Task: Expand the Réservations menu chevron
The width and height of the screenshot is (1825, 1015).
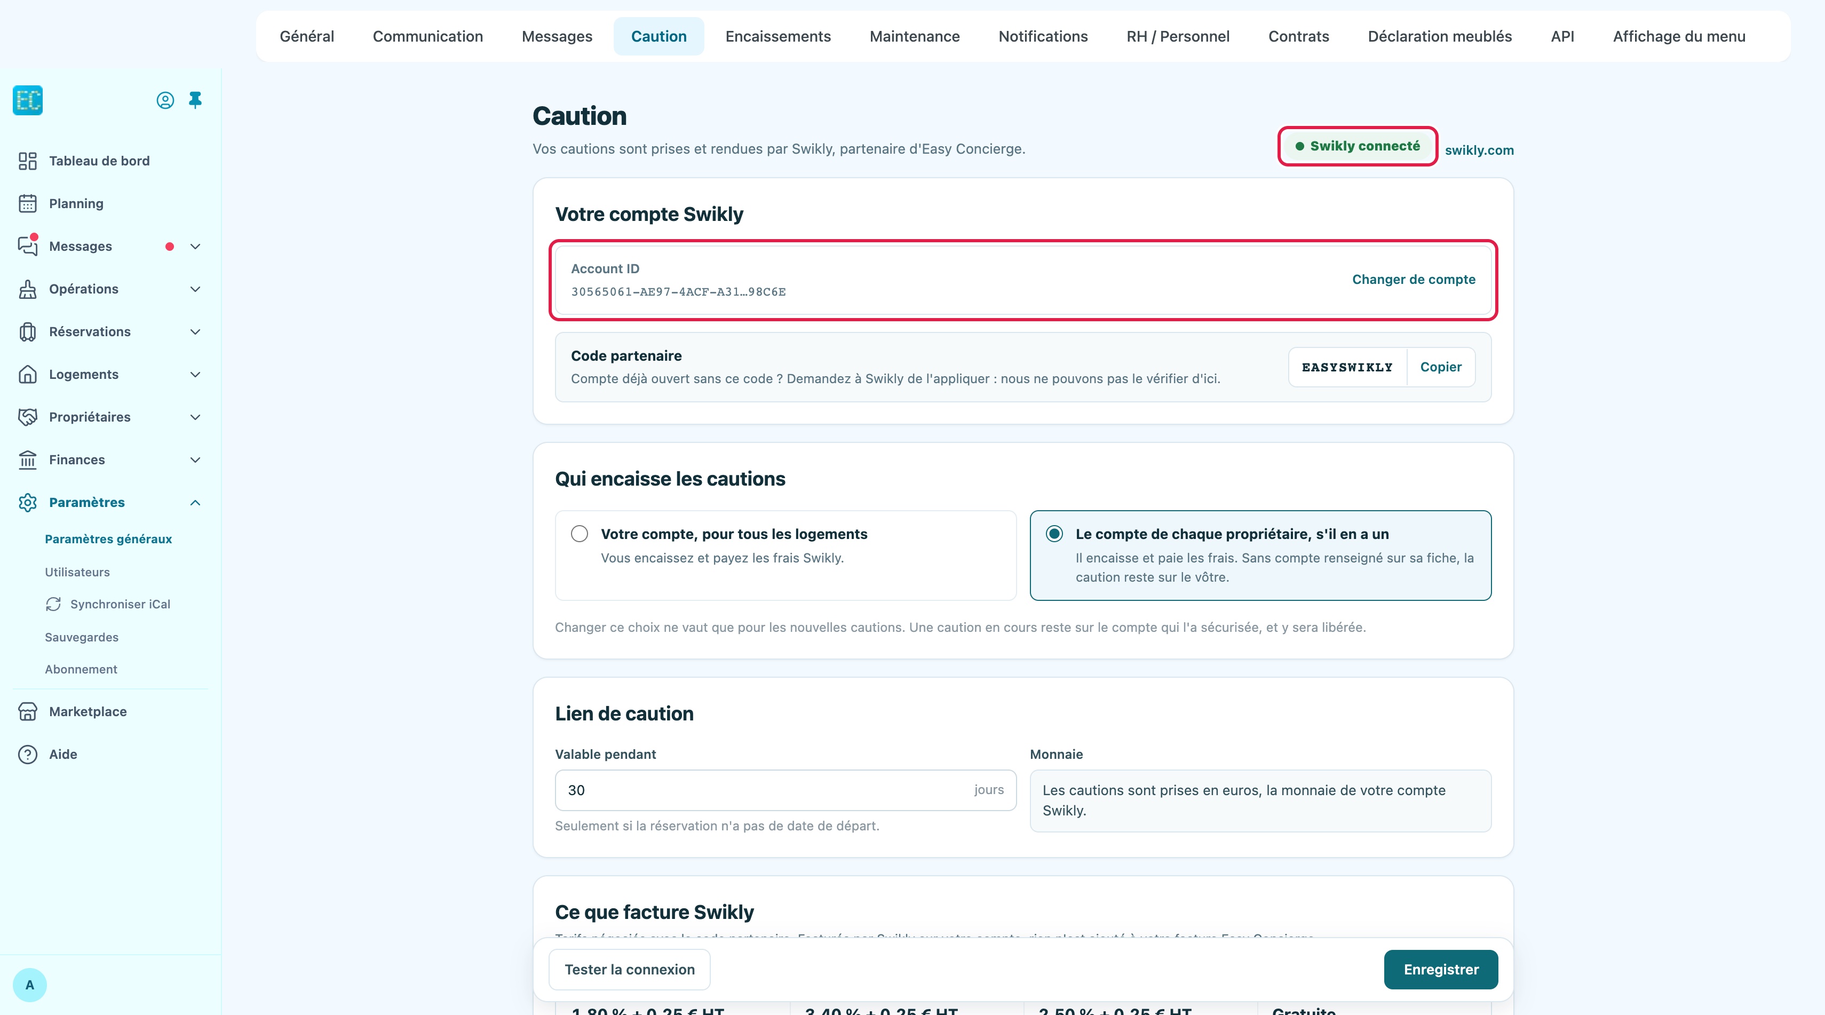Action: coord(195,331)
